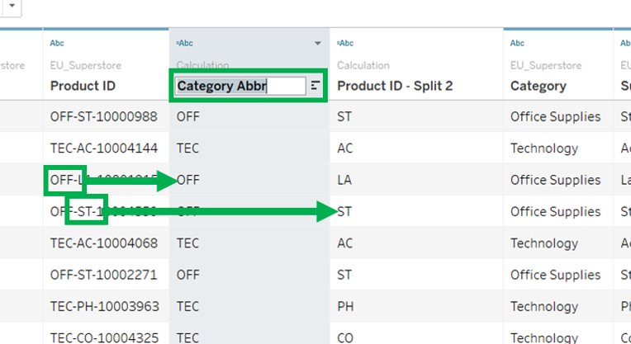
Task: Click the Product ID - Split 2 type icon
Action: 346,43
